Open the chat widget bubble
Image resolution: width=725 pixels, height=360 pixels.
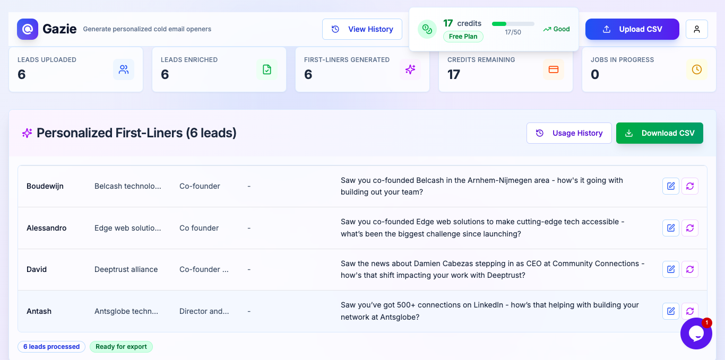click(x=696, y=333)
